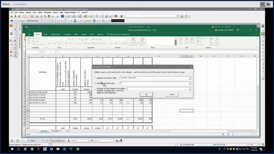Select MicroStation Element Selection arrow tool
The width and height of the screenshot is (274, 154).
(x=12, y=26)
